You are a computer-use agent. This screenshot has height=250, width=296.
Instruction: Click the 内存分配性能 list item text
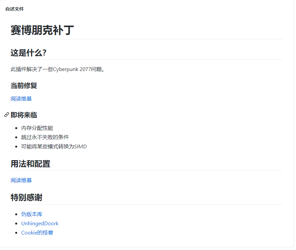[37, 128]
